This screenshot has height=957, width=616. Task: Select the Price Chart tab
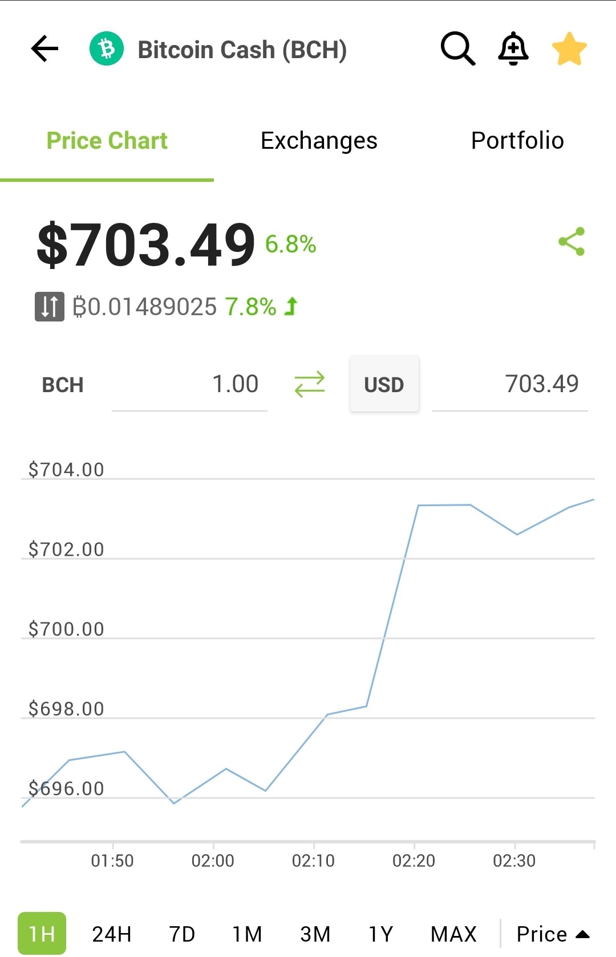[x=107, y=141]
